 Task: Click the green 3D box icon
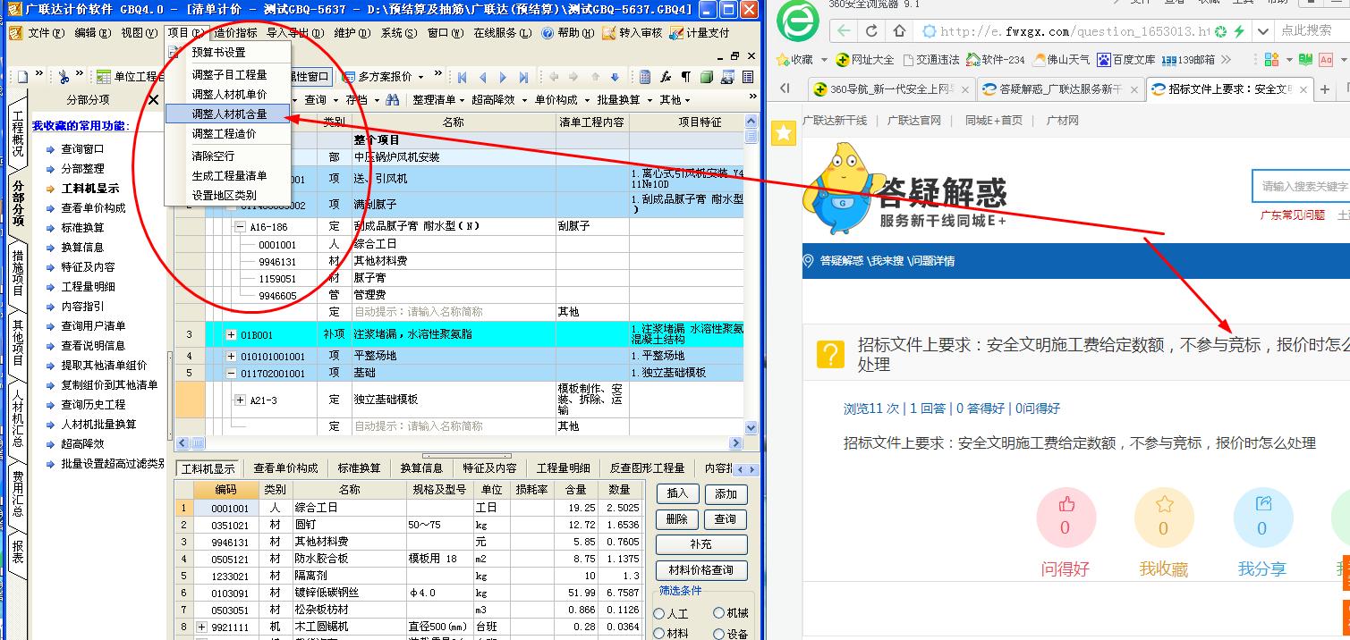(707, 78)
